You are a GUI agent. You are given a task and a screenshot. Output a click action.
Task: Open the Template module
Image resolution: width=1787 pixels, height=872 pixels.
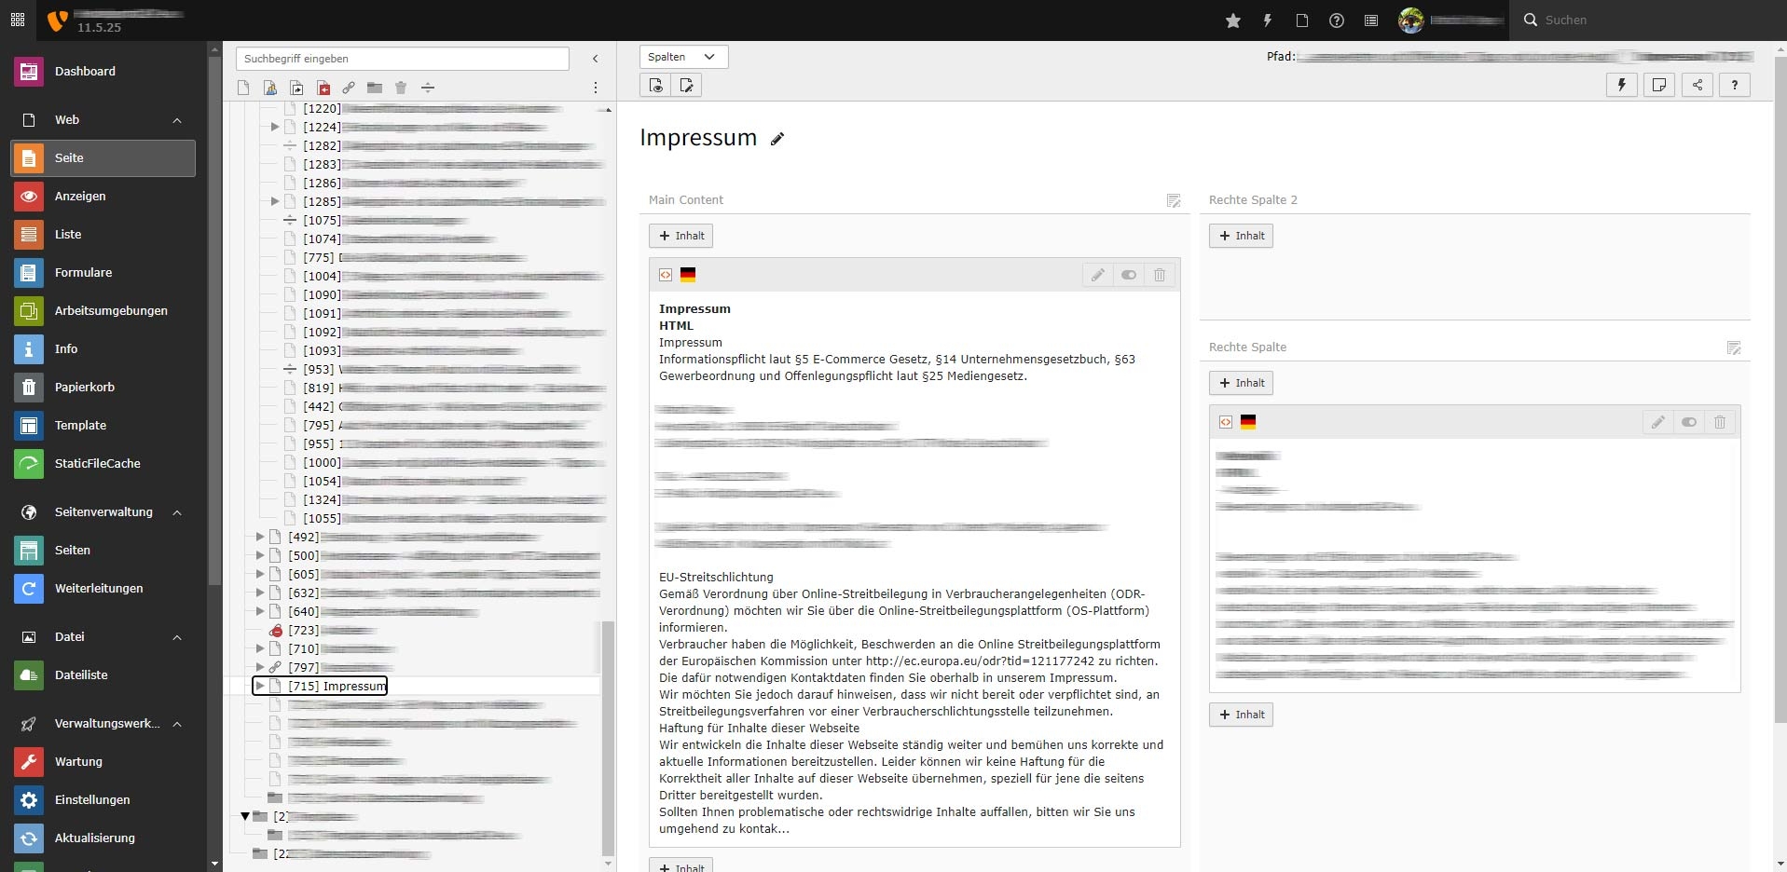pos(103,426)
